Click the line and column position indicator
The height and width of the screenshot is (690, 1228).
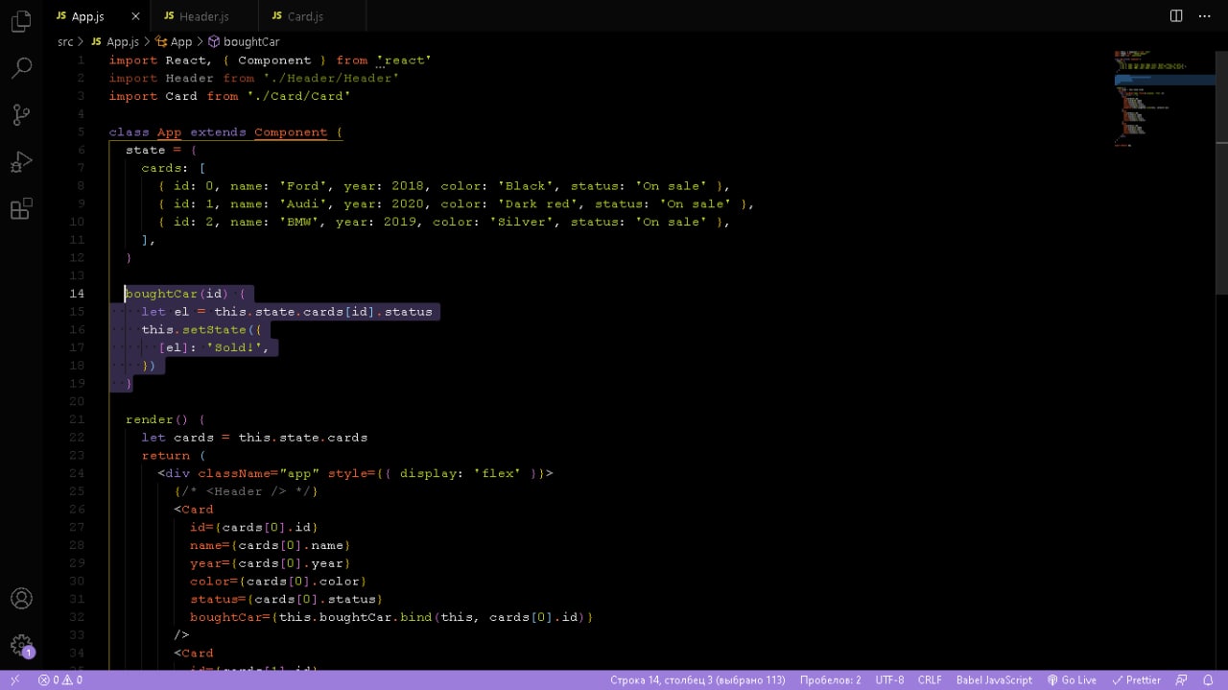coord(697,680)
